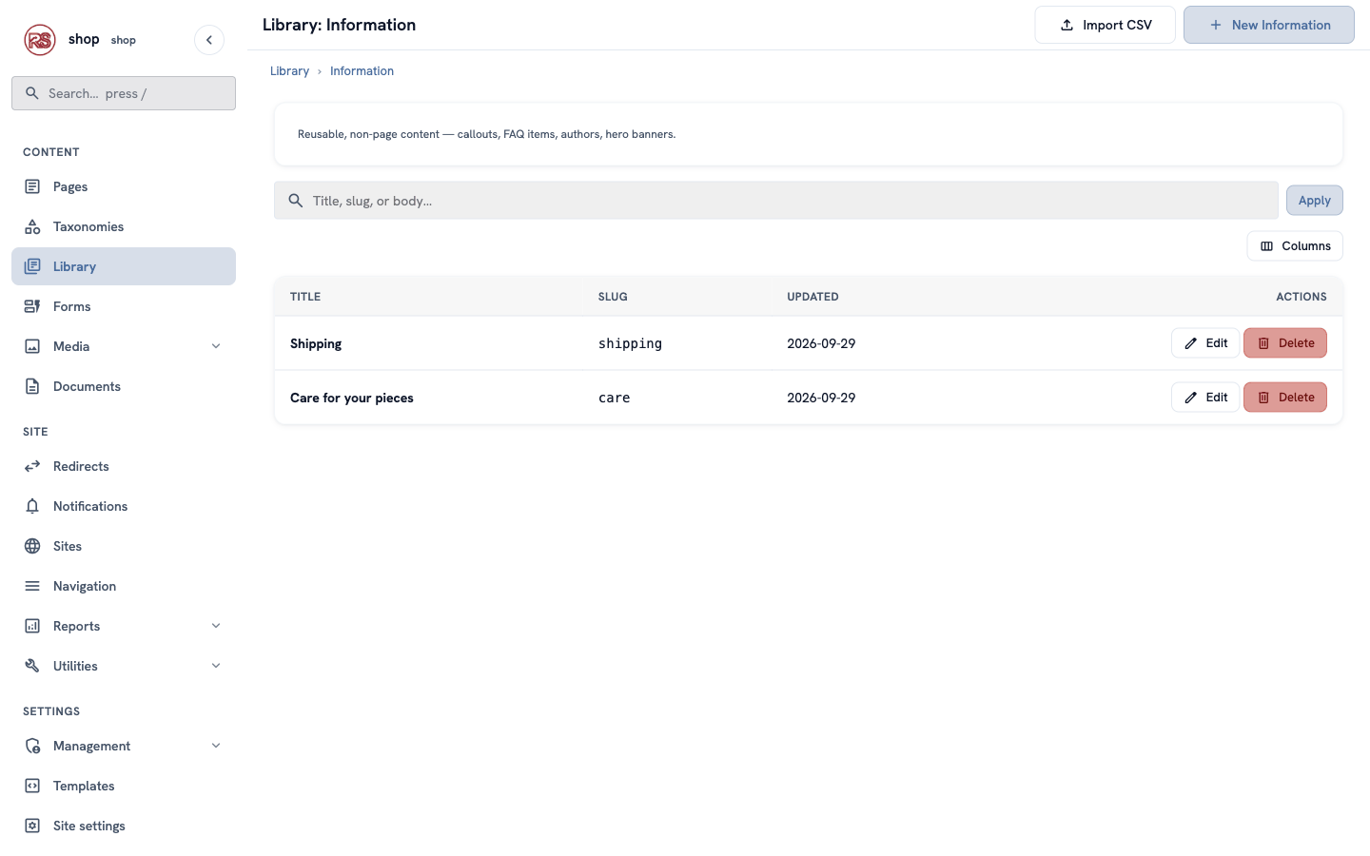Expand the Management submenu chevron
The height and width of the screenshot is (856, 1370).
pyautogui.click(x=216, y=746)
